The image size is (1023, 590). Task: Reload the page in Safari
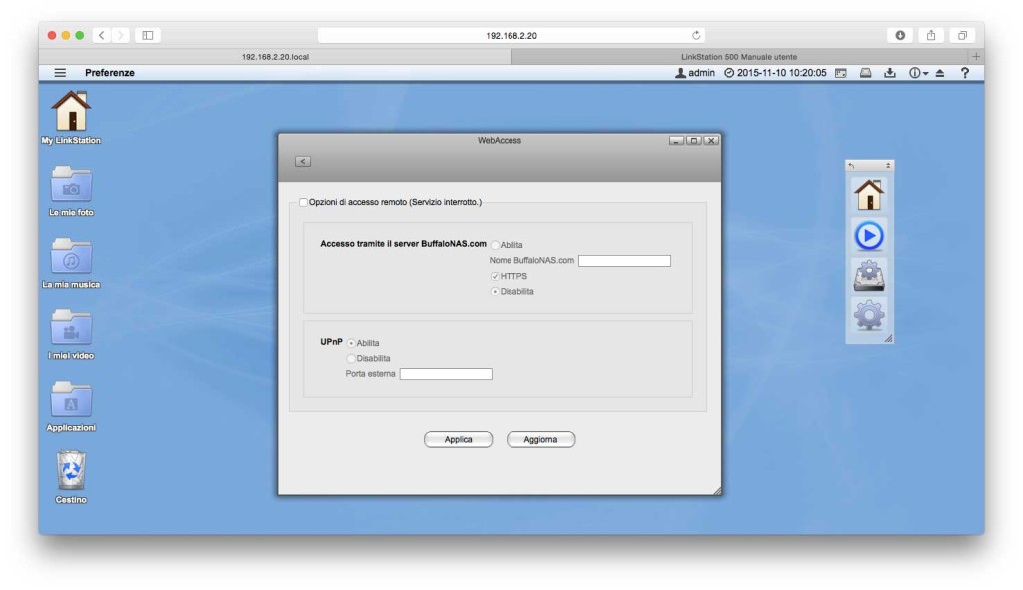click(x=696, y=35)
